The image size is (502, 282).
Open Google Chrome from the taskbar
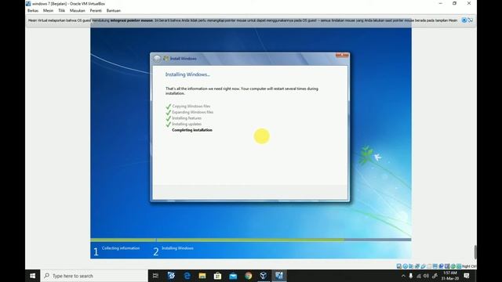pos(249,276)
